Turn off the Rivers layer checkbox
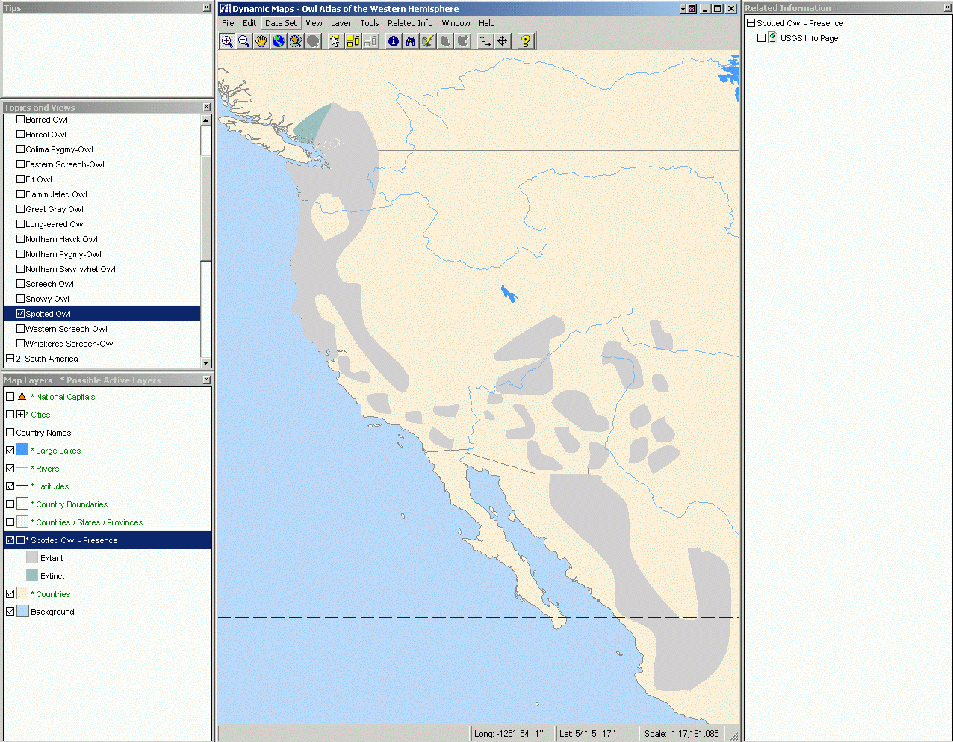The image size is (953, 742). [10, 469]
